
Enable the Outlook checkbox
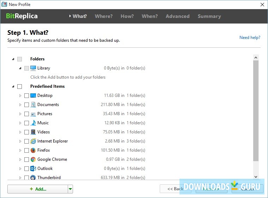[26, 169]
